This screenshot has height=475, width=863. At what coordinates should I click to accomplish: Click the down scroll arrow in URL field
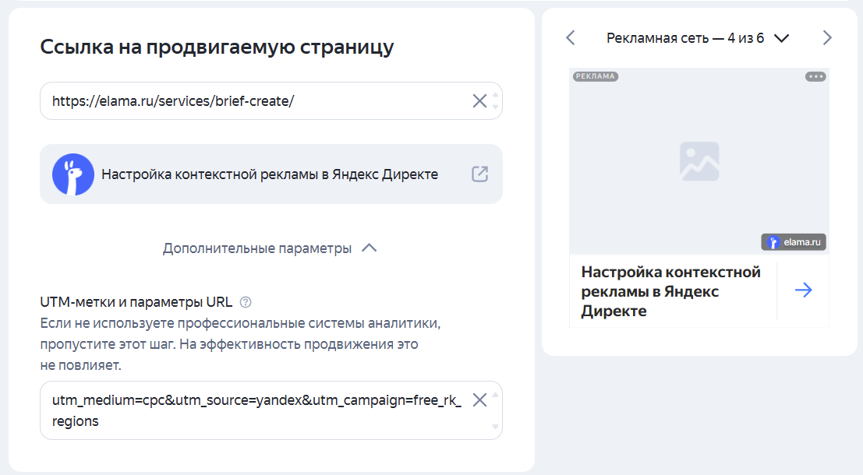click(x=495, y=107)
